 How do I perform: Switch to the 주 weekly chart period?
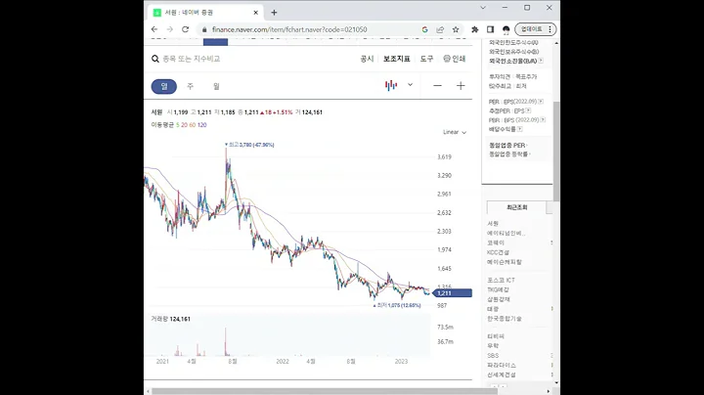tap(190, 86)
